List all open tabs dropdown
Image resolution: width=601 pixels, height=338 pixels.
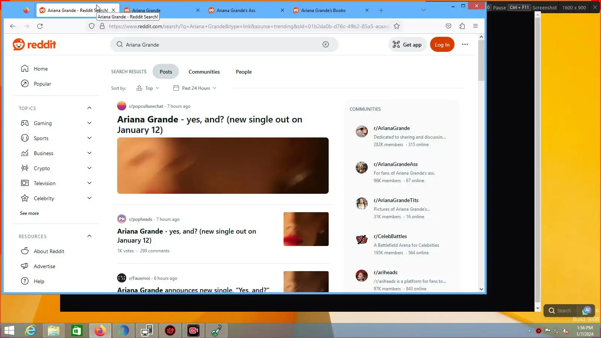pos(423,11)
